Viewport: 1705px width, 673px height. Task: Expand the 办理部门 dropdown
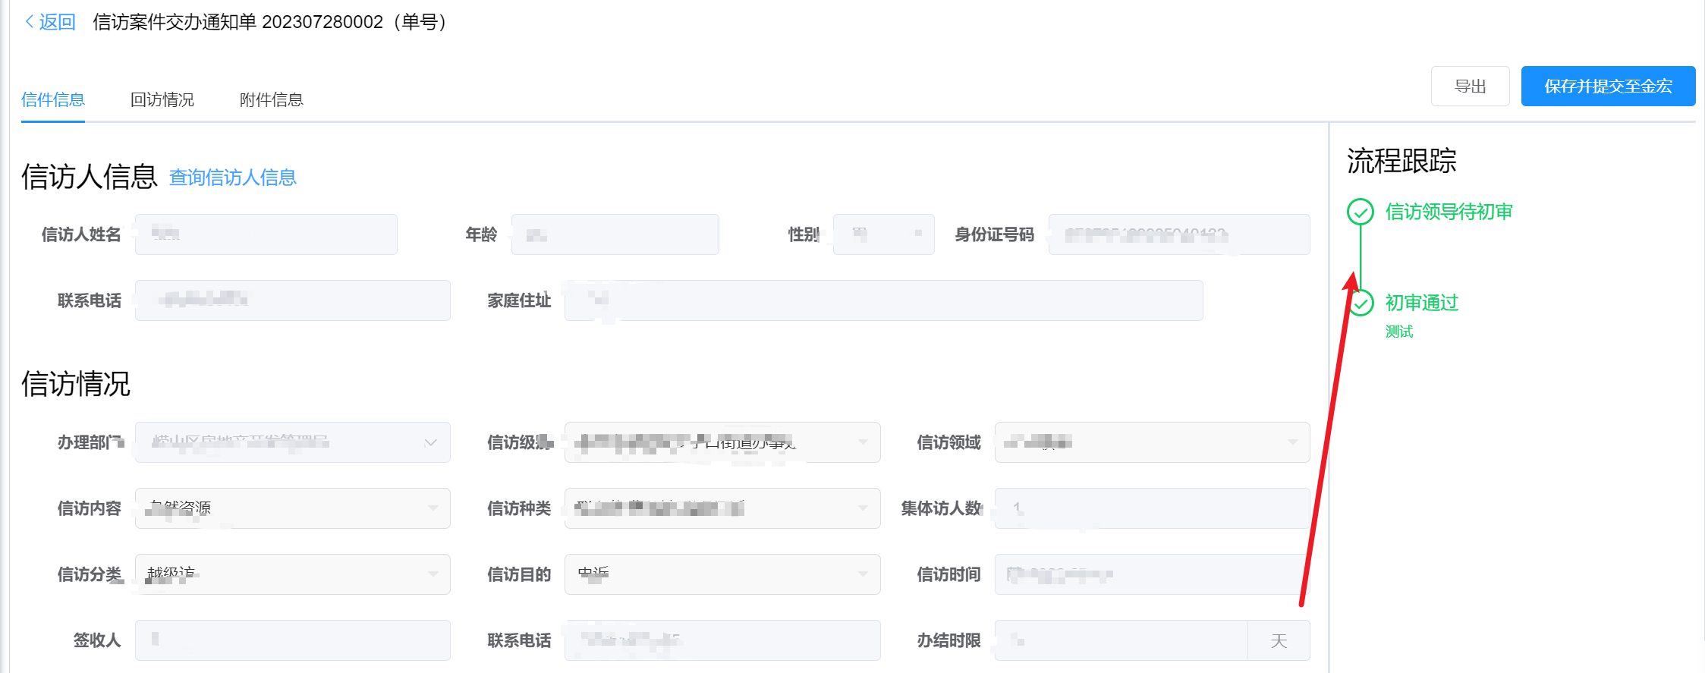click(292, 442)
